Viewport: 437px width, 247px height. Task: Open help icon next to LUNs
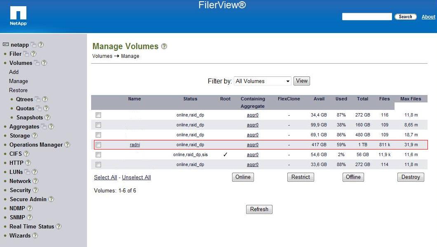coord(35,172)
